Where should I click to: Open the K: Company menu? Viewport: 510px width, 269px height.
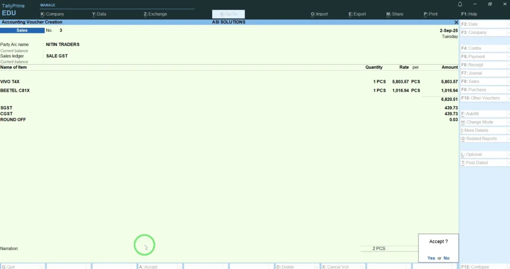[52, 14]
